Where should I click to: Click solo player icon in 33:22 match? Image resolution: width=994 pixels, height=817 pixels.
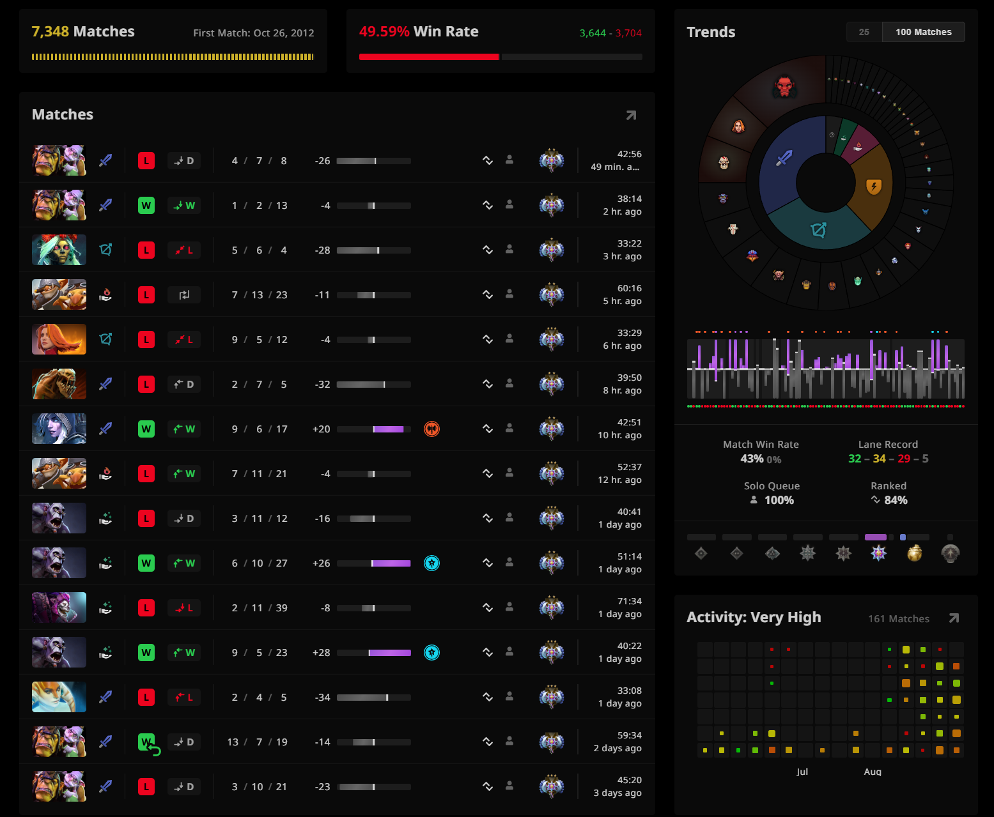[509, 249]
